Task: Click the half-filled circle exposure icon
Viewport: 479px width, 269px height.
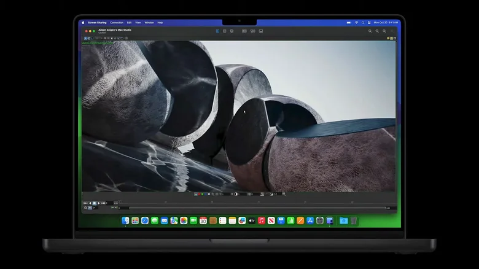Action: click(x=236, y=194)
